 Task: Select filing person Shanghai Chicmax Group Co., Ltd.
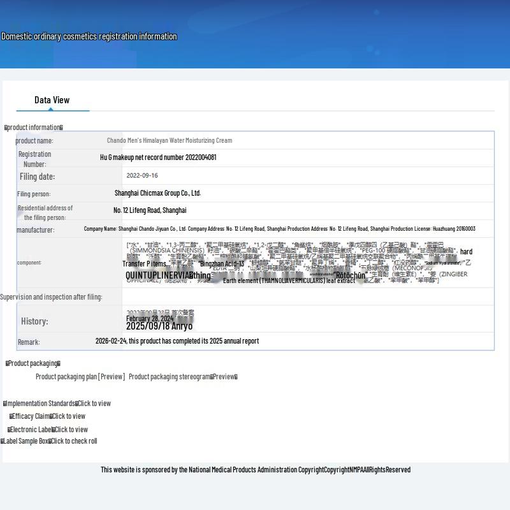click(157, 193)
